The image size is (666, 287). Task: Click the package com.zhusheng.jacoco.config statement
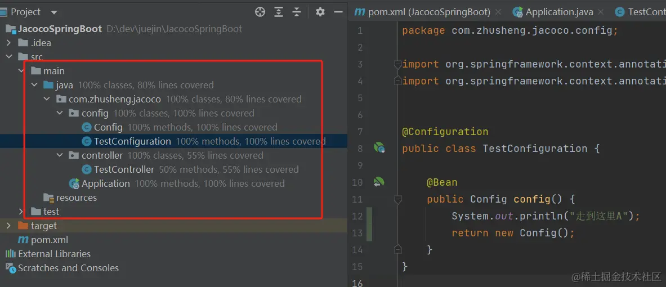click(510, 30)
